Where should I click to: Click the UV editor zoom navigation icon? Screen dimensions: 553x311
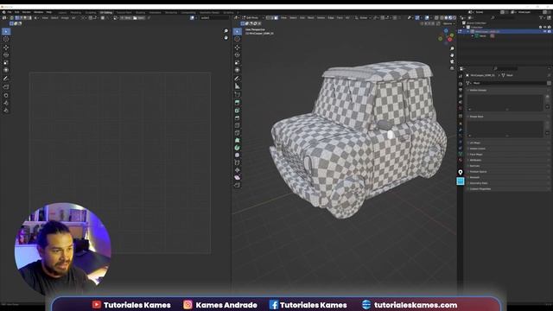pos(226,31)
